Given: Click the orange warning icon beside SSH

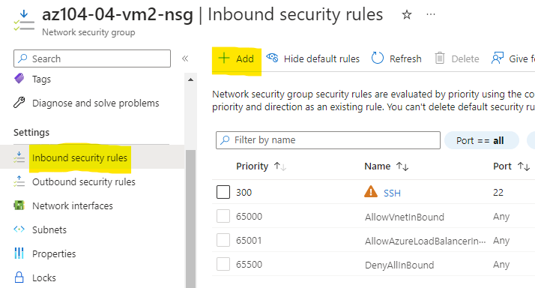Looking at the screenshot, I should click(x=371, y=192).
